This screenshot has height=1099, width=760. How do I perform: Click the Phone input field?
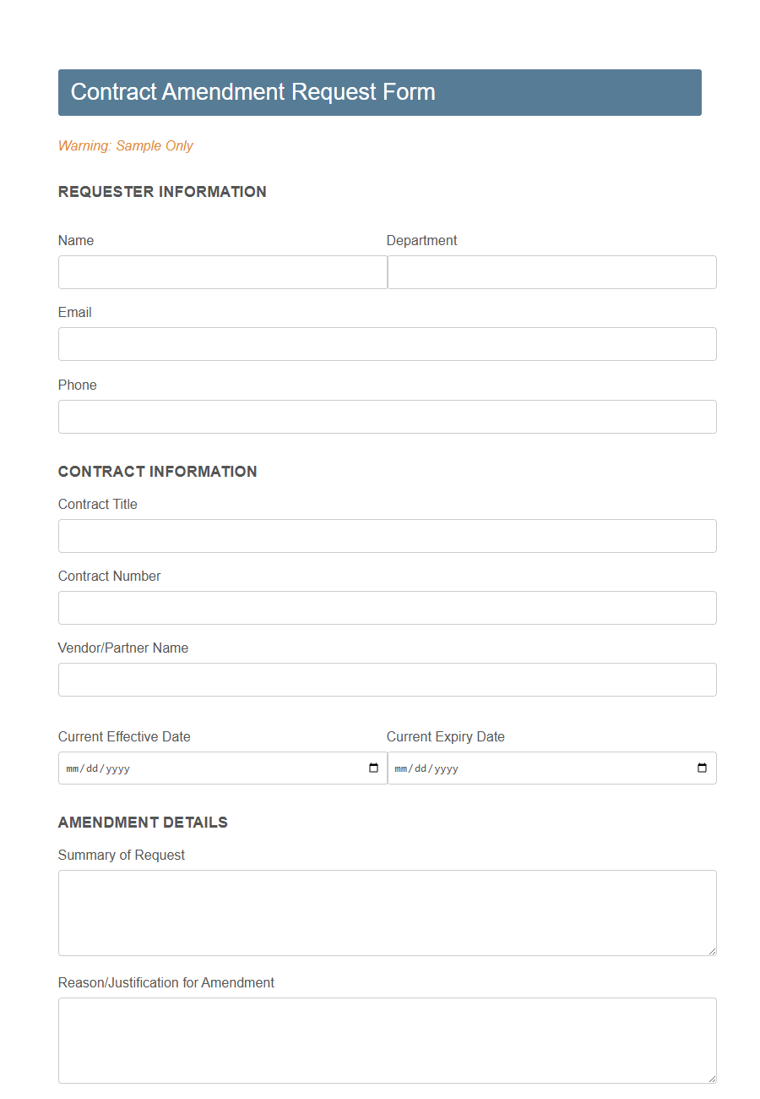click(387, 417)
